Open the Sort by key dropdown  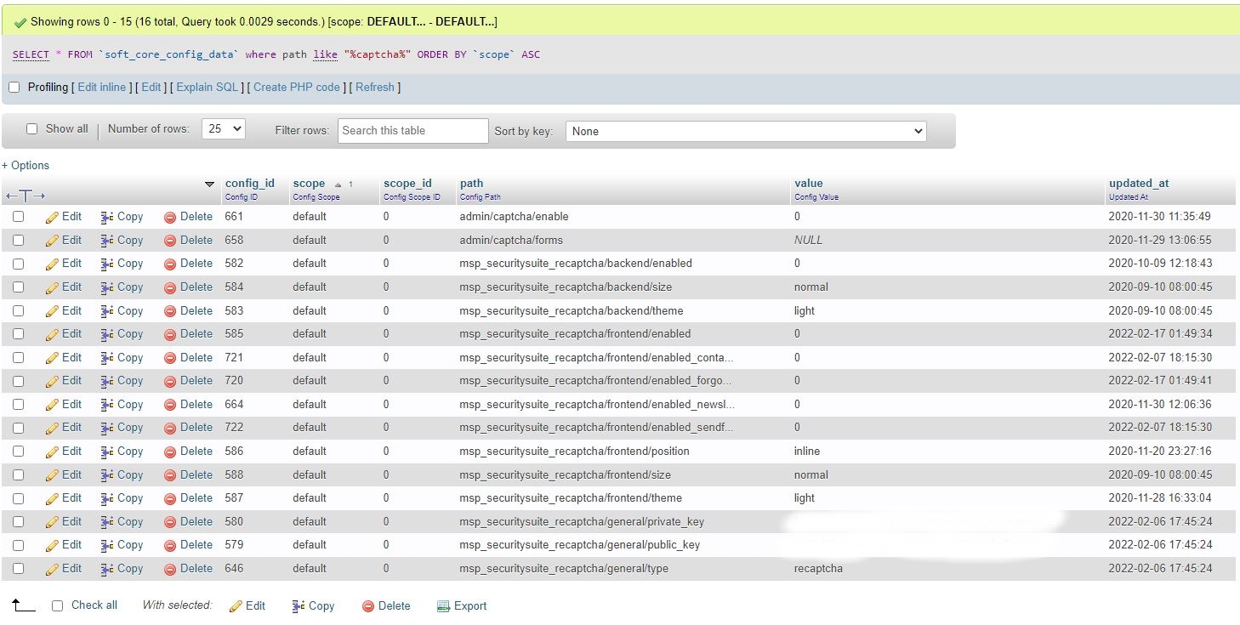[745, 131]
